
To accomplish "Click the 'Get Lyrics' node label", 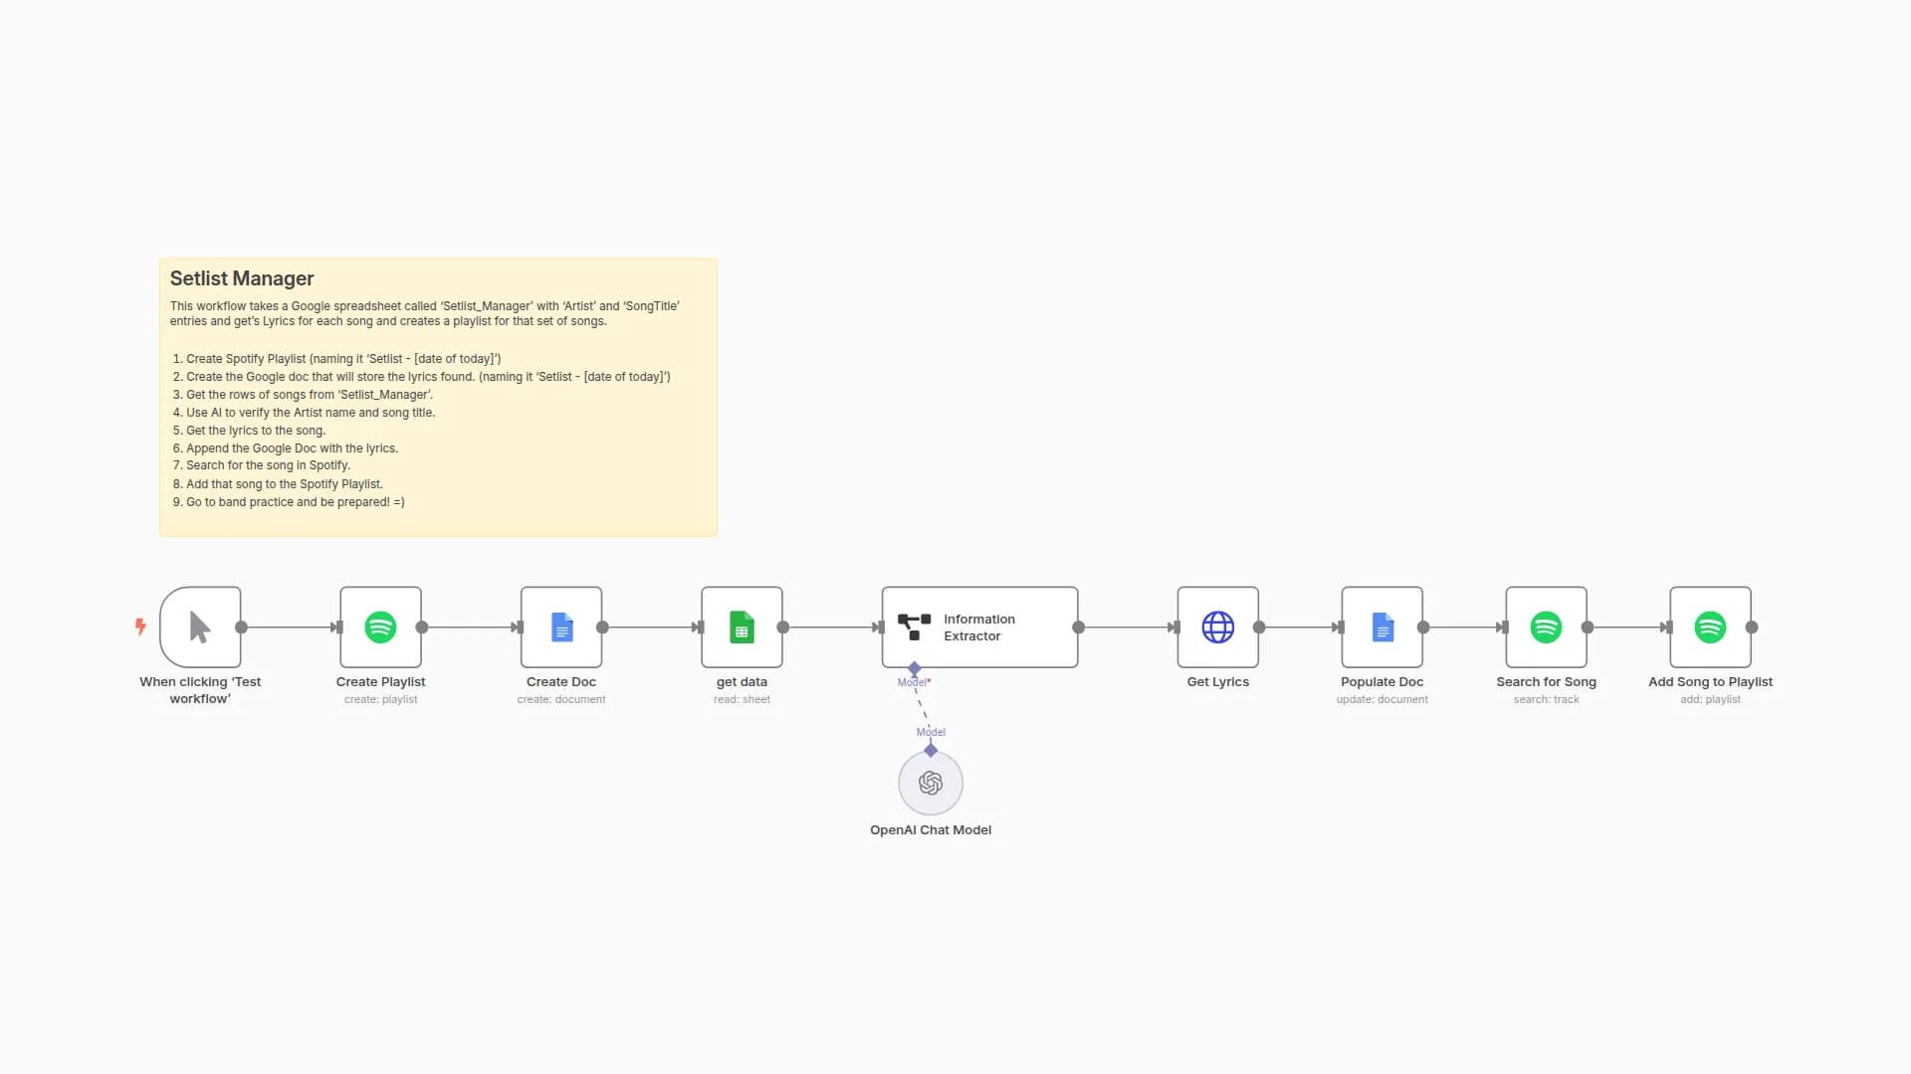I will (1217, 682).
